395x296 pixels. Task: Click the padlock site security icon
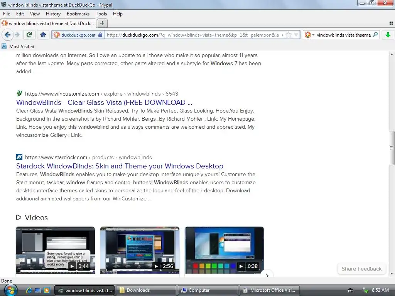(100, 35)
